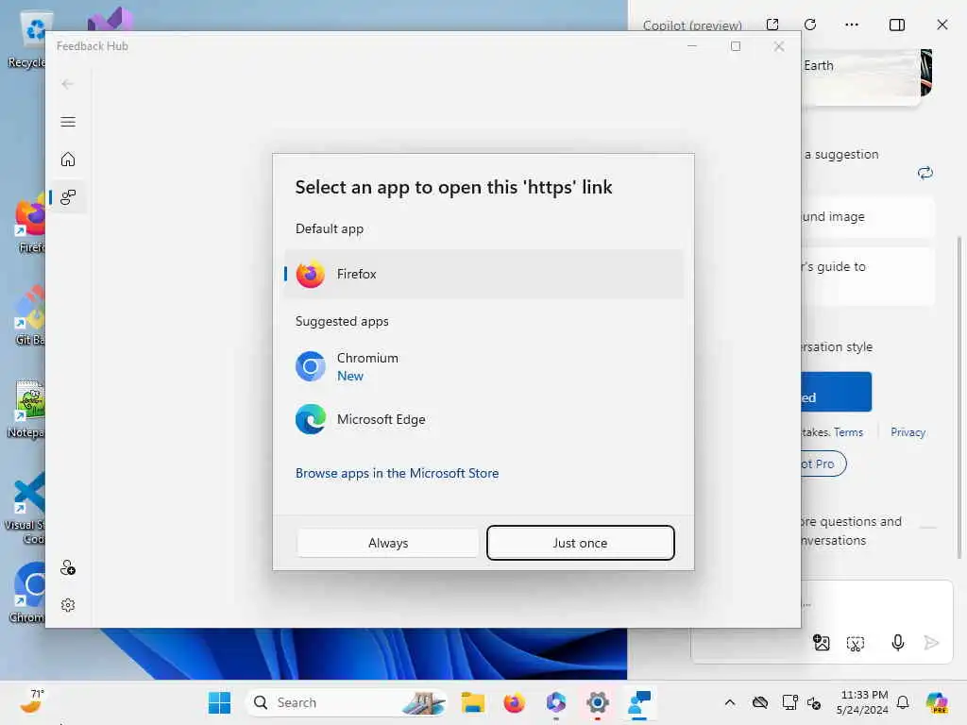The image size is (967, 725).
Task: Click the Always button
Action: click(388, 543)
